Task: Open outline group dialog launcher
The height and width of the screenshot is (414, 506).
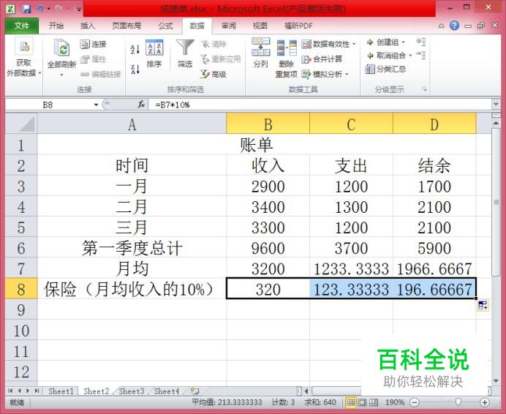Action: click(x=424, y=89)
